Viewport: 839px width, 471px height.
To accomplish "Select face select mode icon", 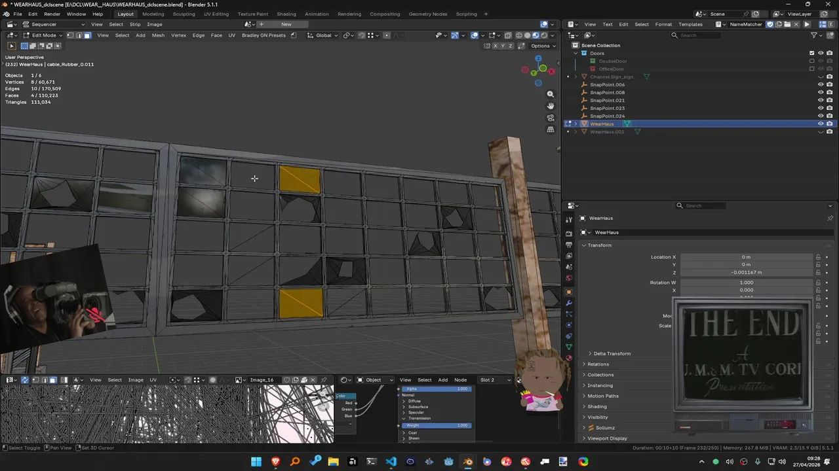I will tap(87, 35).
